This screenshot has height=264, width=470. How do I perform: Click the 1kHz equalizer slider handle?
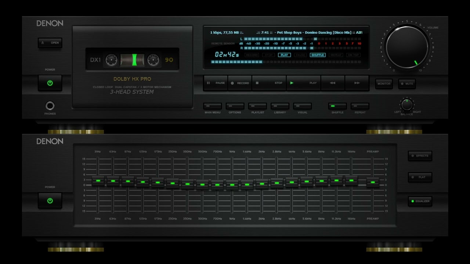click(x=232, y=185)
